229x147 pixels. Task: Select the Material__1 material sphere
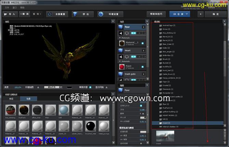[x=122, y=43]
